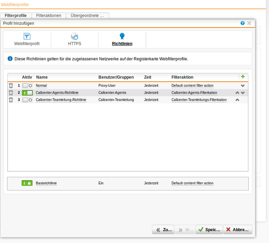This screenshot has height=243, width=269.
Task: Click trash icon for Callcenter-Agents-Richtlinie
Action: [x=11, y=93]
